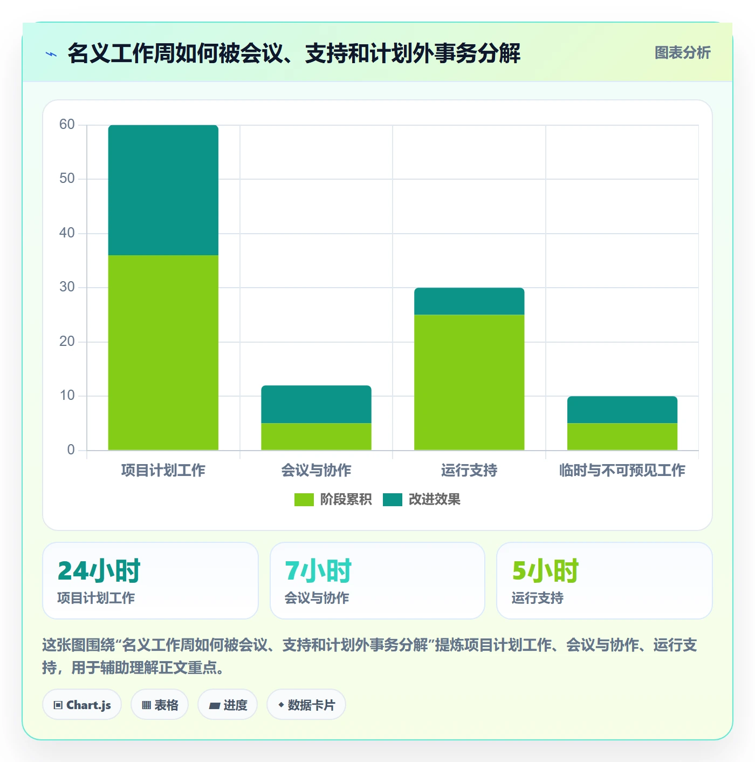
Task: Click the x-axis label 临时与不可预见工作
Action: 622,471
